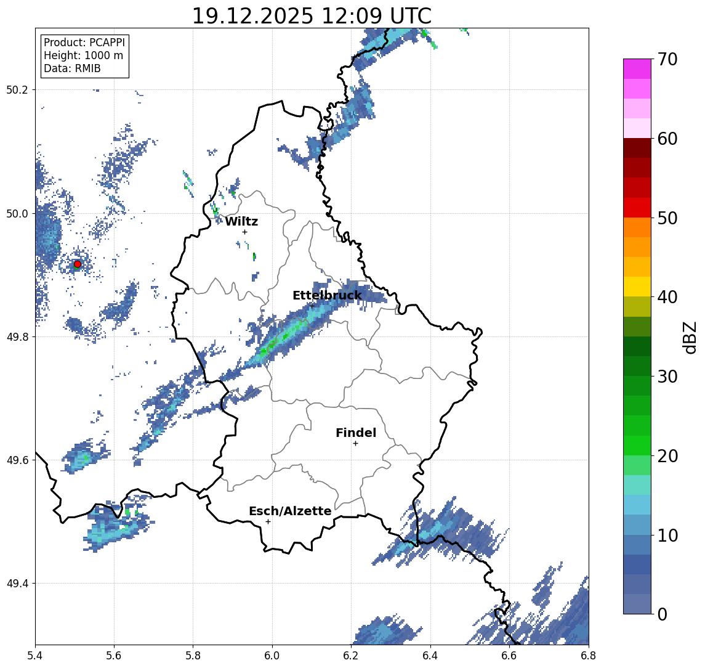Click the dBZ colorbar label
The height and width of the screenshot is (668, 705).
click(689, 338)
